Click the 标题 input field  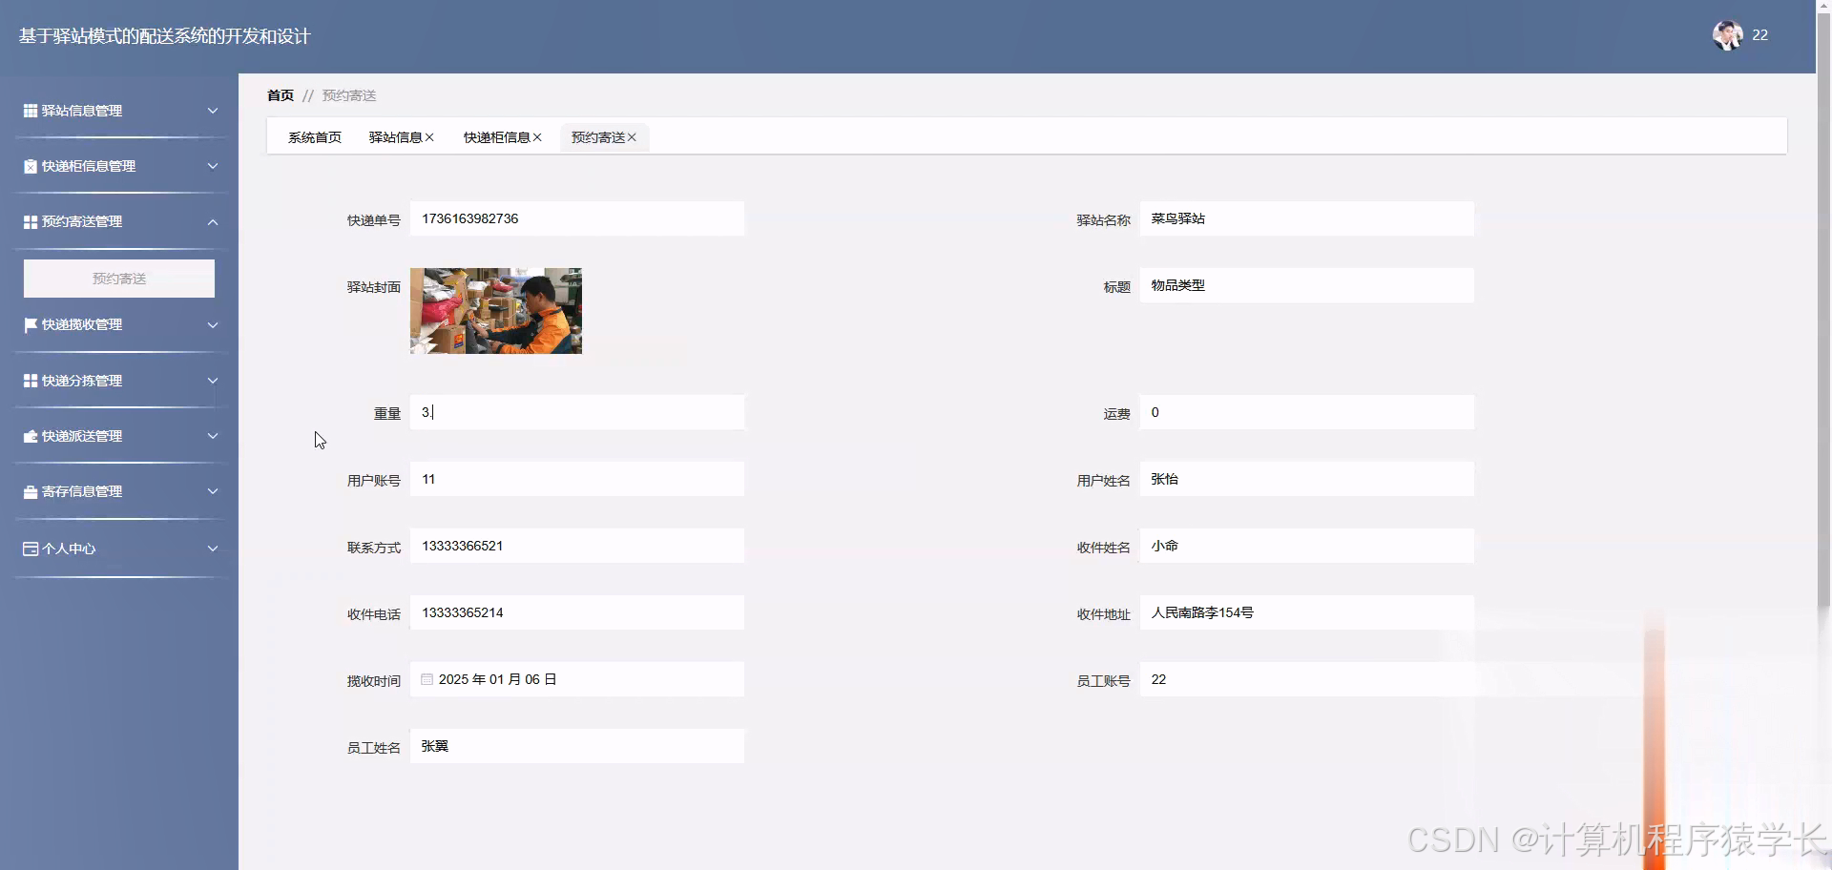point(1307,285)
